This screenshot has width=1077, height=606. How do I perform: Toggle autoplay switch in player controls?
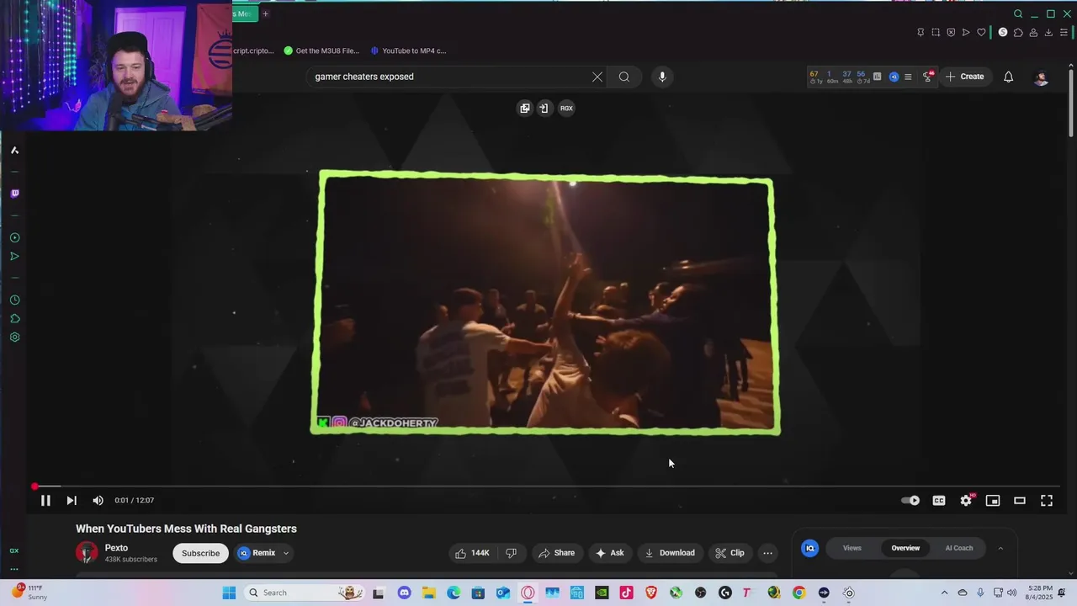click(x=910, y=501)
